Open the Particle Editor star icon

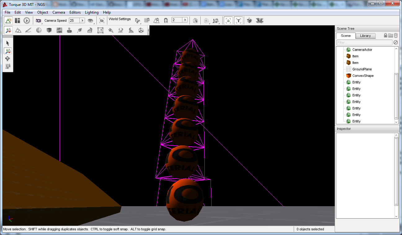click(x=110, y=30)
